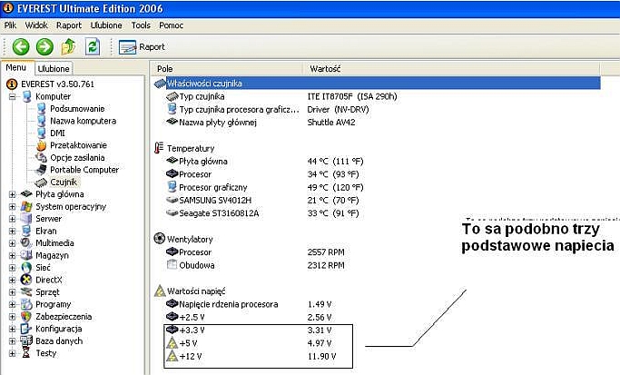Click the DMI item icon
Image resolution: width=620 pixels, height=375 pixels.
click(x=41, y=133)
